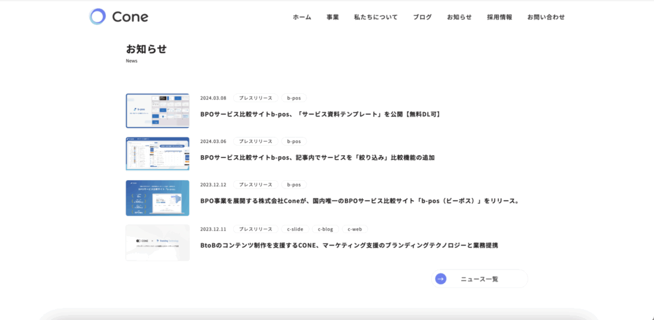Select the c-blog tag

tap(325, 229)
